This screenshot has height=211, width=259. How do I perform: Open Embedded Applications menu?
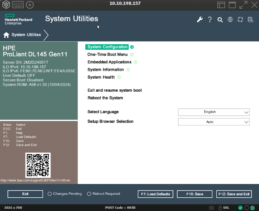(109, 62)
